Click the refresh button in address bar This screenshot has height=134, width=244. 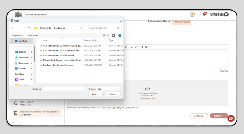click(81, 28)
